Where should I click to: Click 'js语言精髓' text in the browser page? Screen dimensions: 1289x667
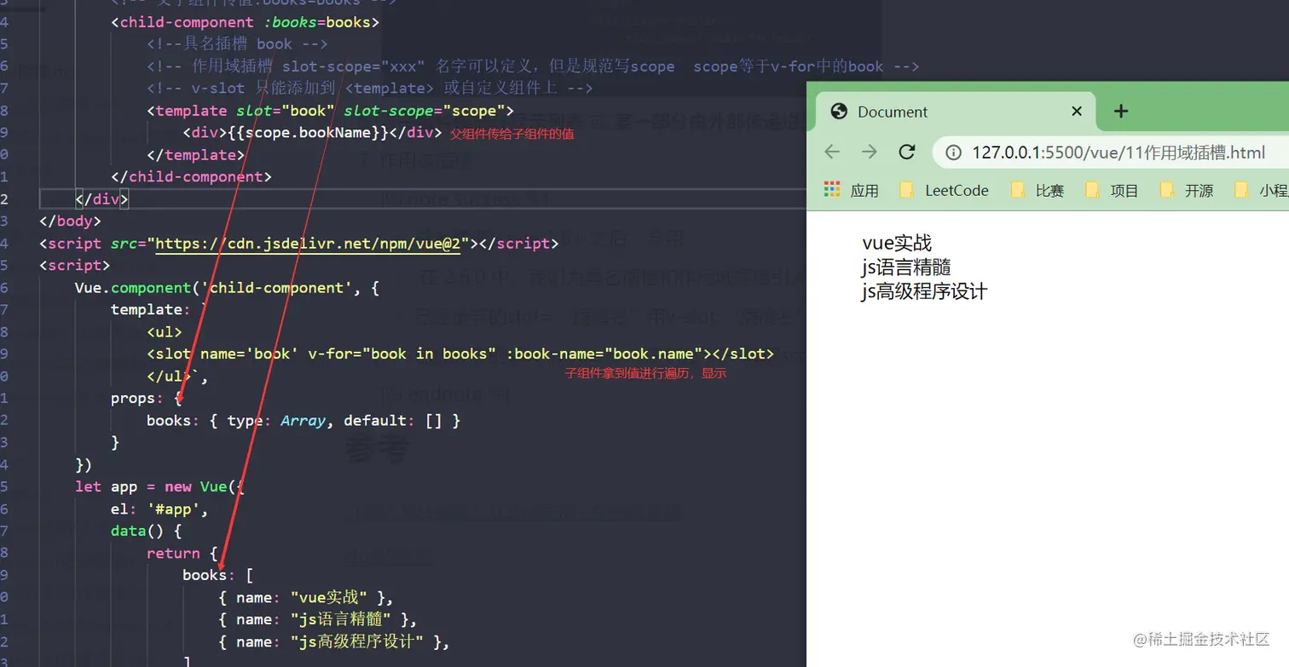(906, 267)
